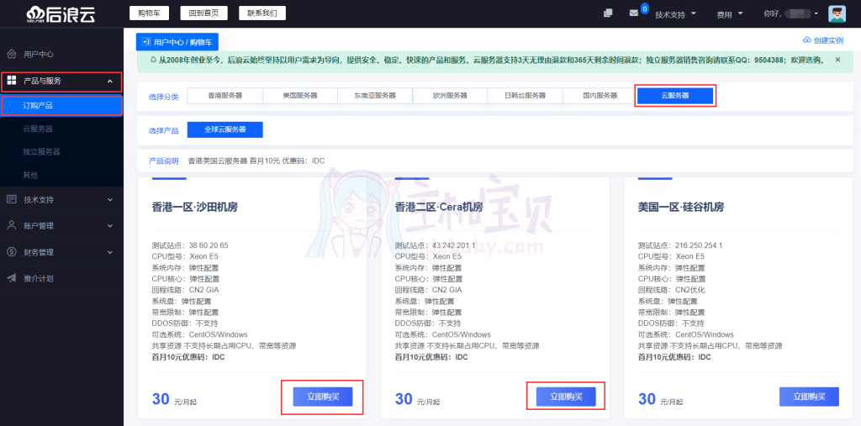The image size is (861, 426).
Task: Click the 创建实例 cloud icon
Action: (807, 40)
